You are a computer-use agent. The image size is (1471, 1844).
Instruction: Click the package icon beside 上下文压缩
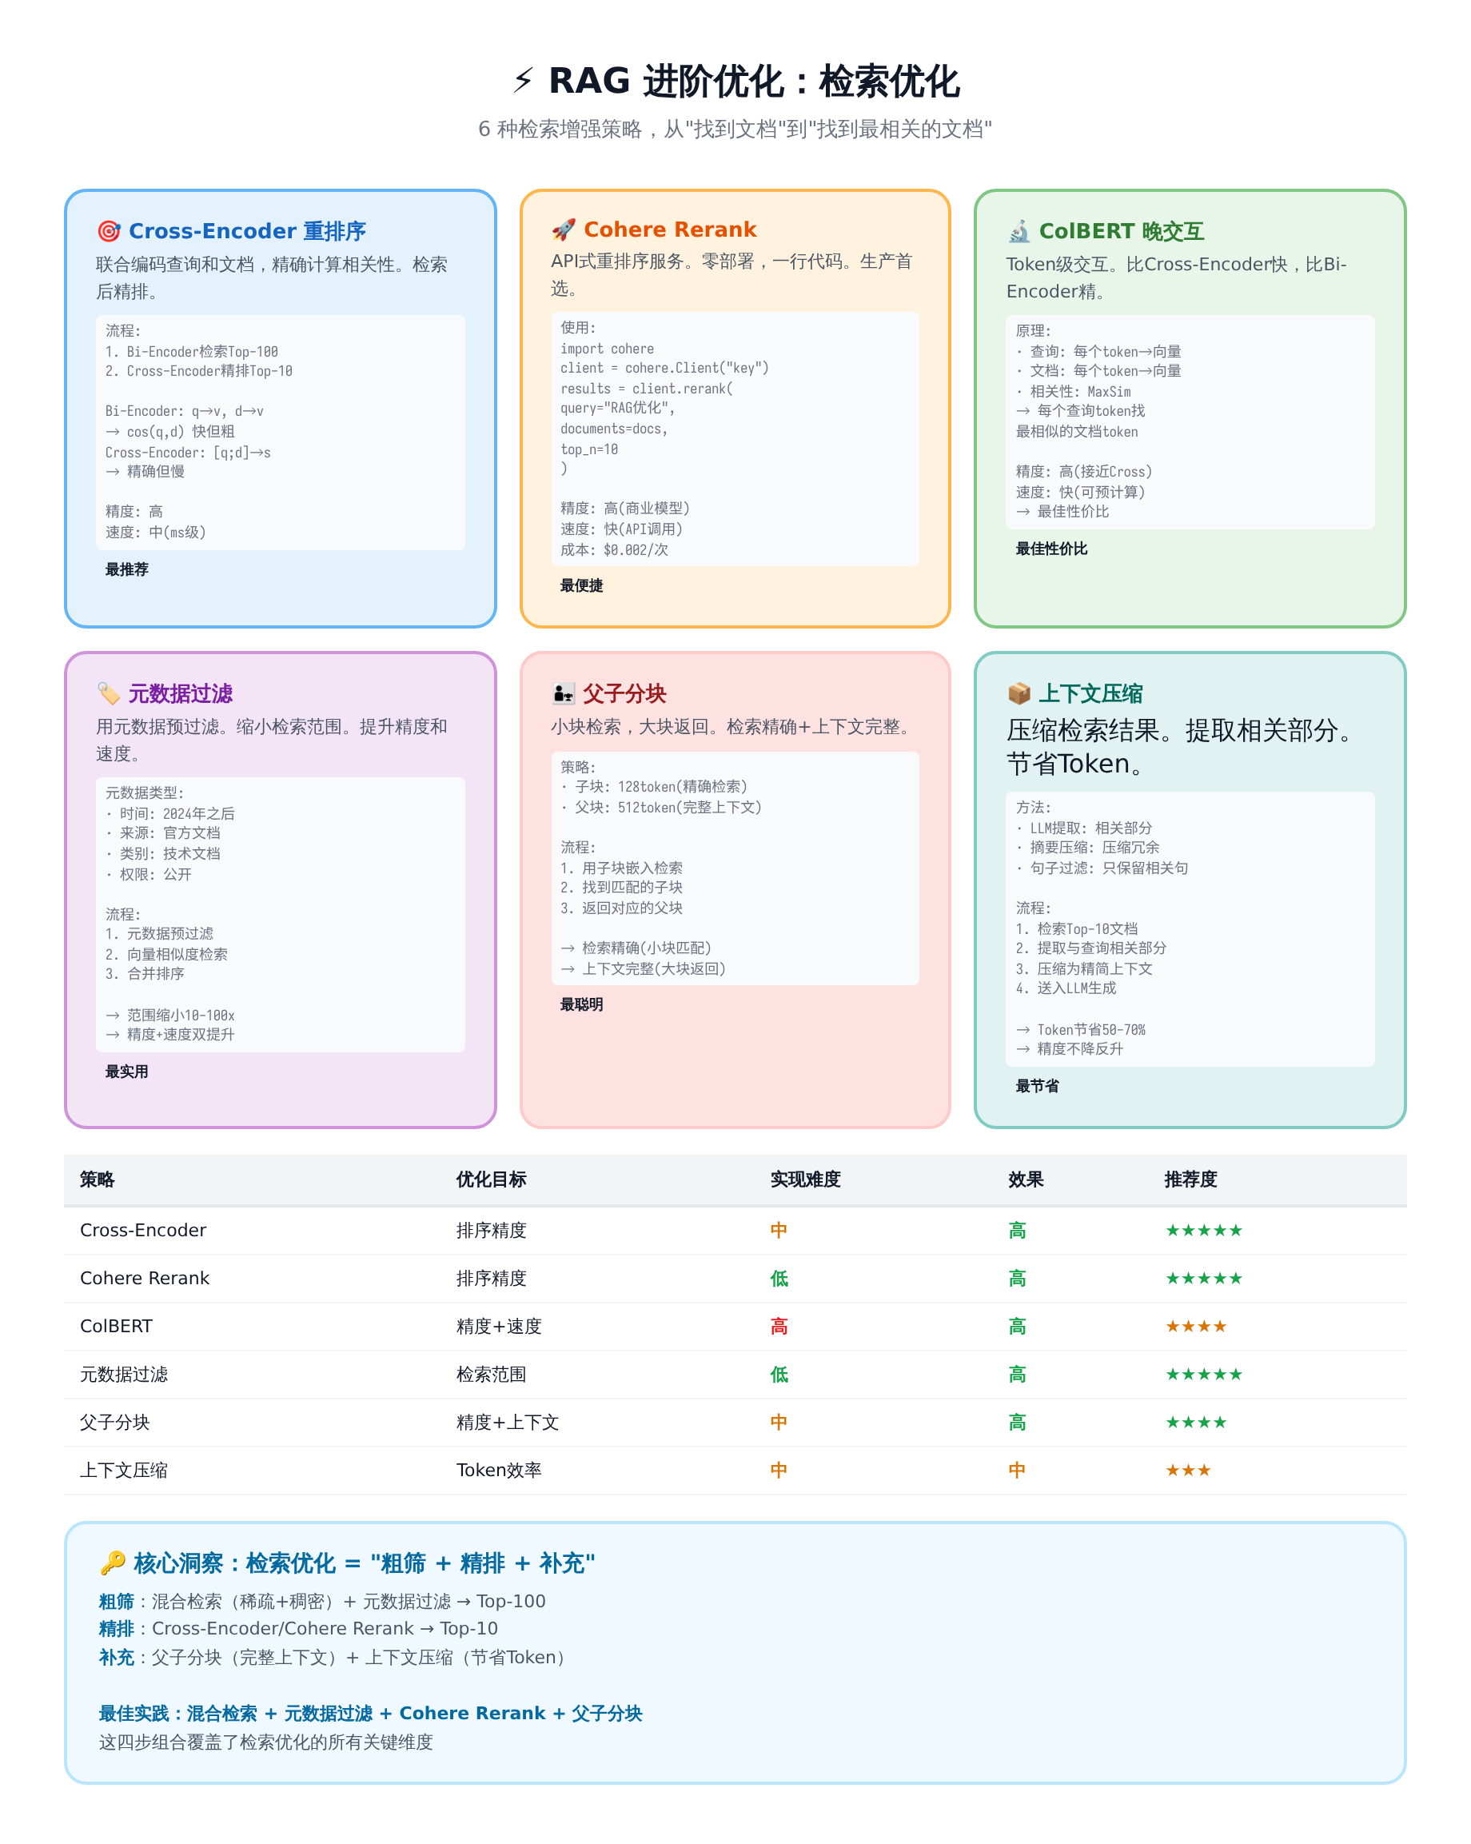pyautogui.click(x=1019, y=693)
